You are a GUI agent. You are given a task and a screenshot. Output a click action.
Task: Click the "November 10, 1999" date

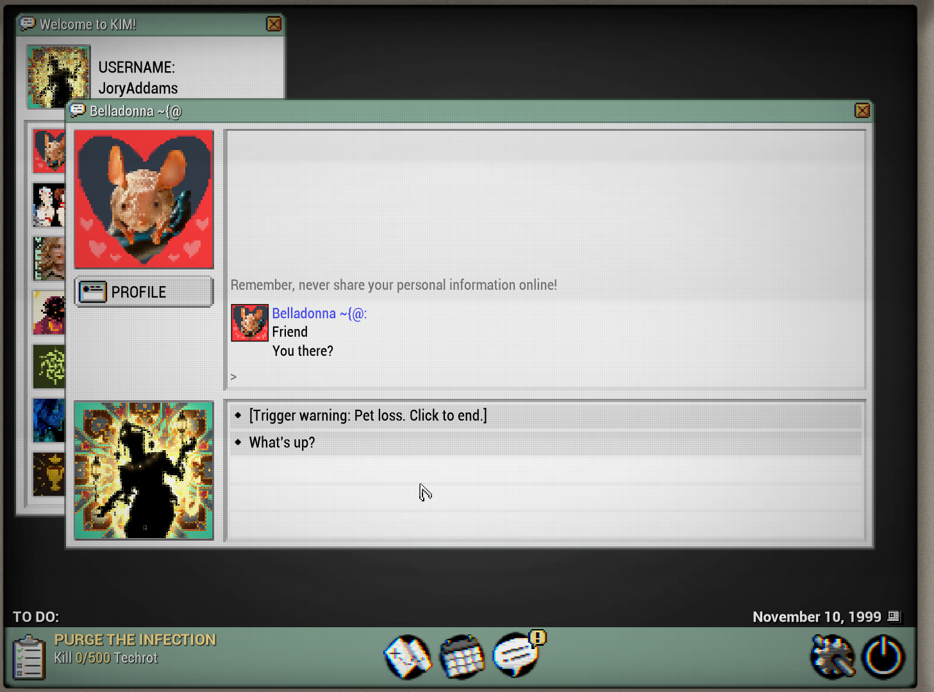[x=817, y=617]
